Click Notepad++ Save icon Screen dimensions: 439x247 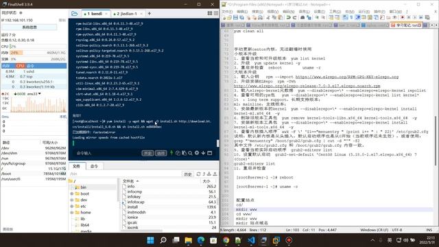pyautogui.click(x=235, y=18)
